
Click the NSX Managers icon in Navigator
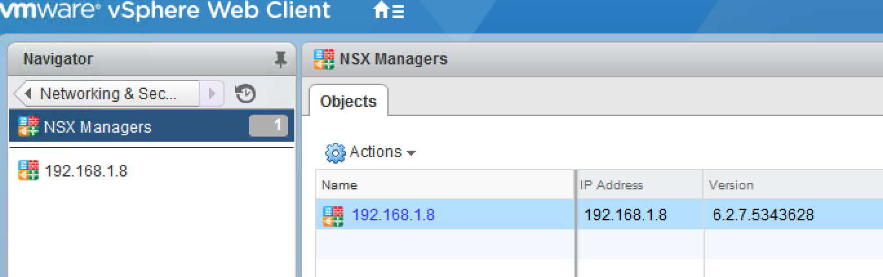28,126
